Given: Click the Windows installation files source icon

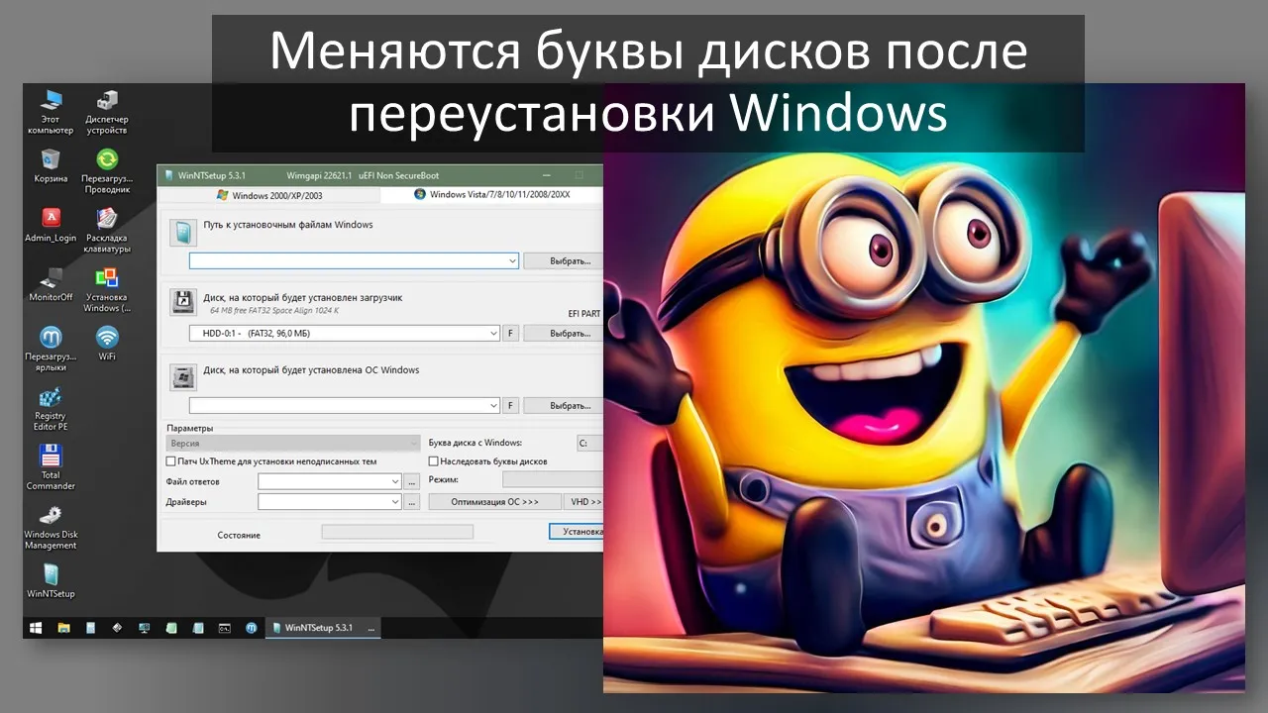Looking at the screenshot, I should [x=183, y=233].
